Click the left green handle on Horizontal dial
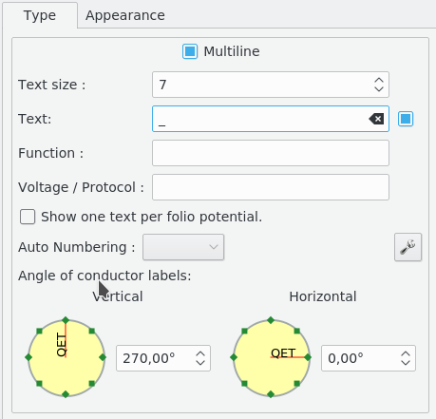This screenshot has width=436, height=419. click(x=234, y=357)
